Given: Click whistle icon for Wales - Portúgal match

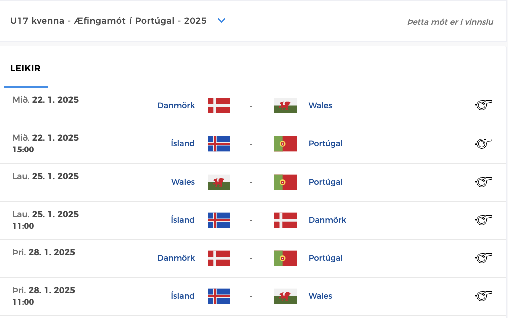Looking at the screenshot, I should click(x=483, y=182).
